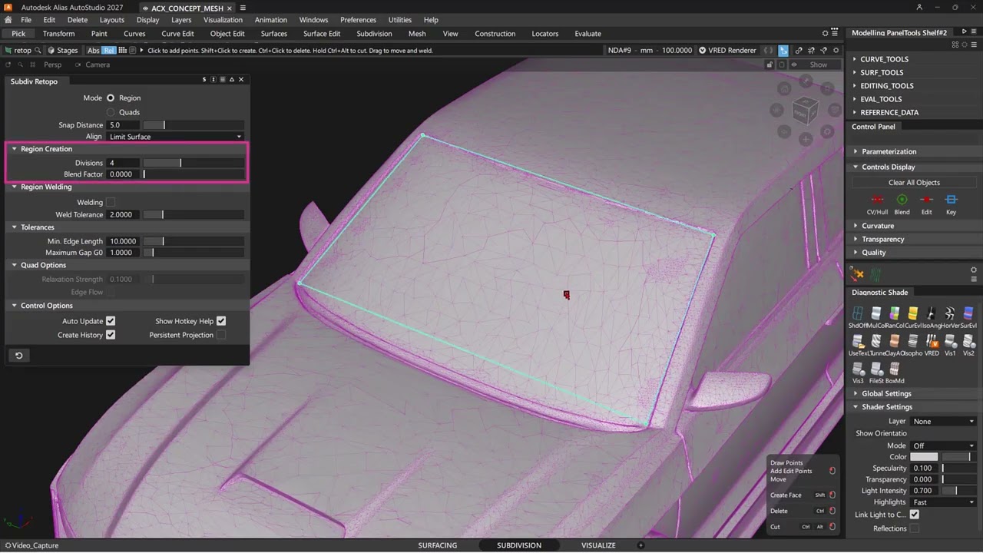Adjust the Snap Distance slider
983x553 pixels.
pyautogui.click(x=194, y=125)
